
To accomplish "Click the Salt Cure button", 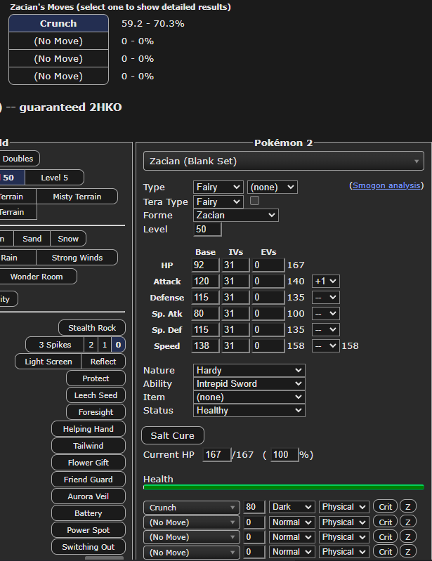I will tap(173, 435).
